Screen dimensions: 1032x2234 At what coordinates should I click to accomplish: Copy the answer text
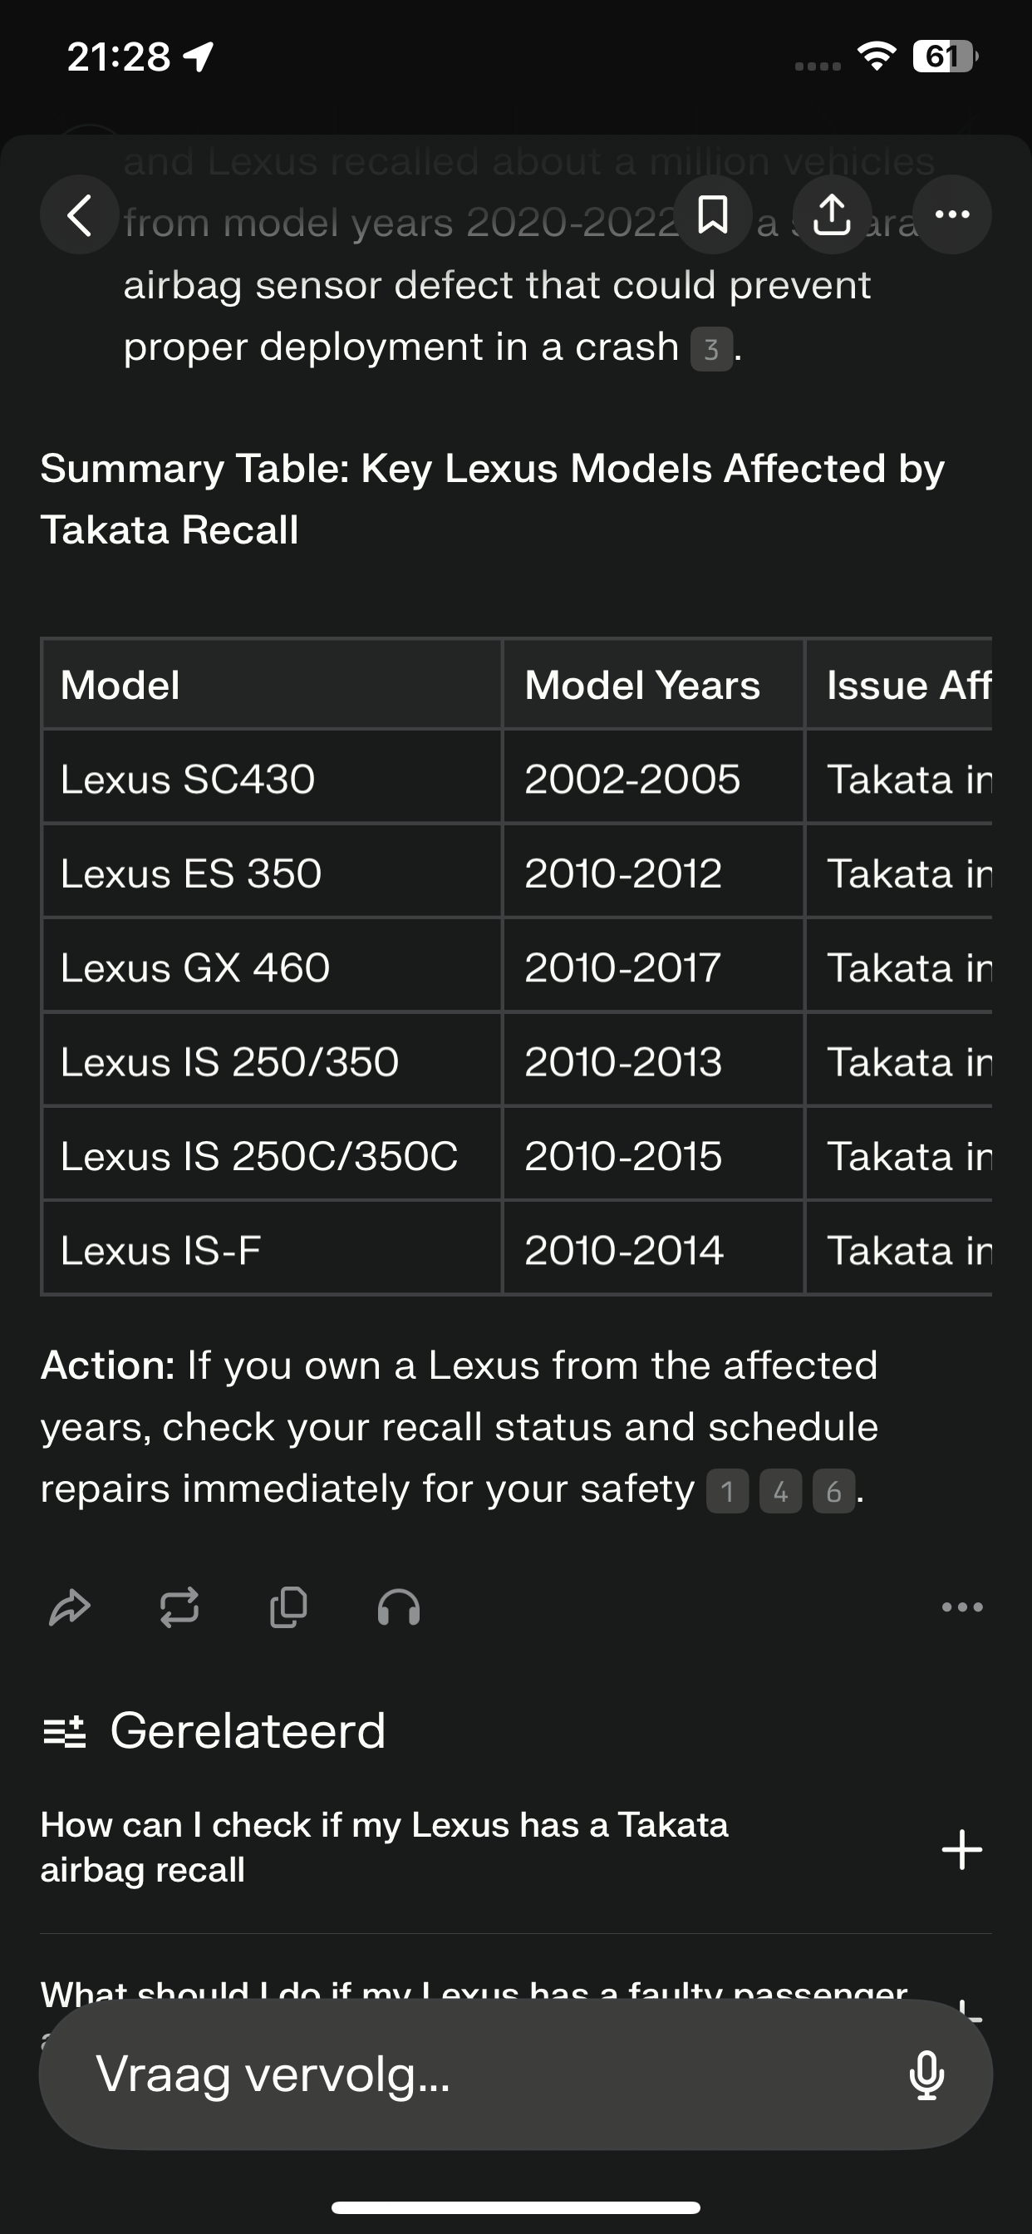(289, 1608)
